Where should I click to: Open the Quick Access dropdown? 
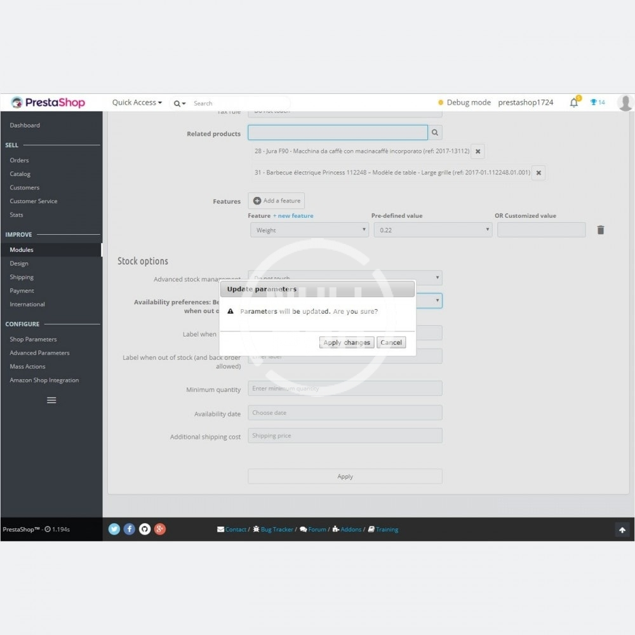[137, 103]
